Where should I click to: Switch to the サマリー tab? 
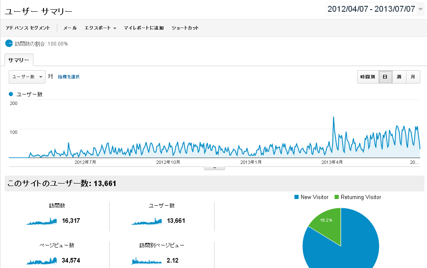(x=19, y=60)
